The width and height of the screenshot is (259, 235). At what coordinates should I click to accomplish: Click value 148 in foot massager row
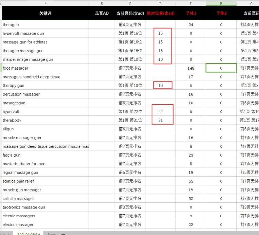191,68
